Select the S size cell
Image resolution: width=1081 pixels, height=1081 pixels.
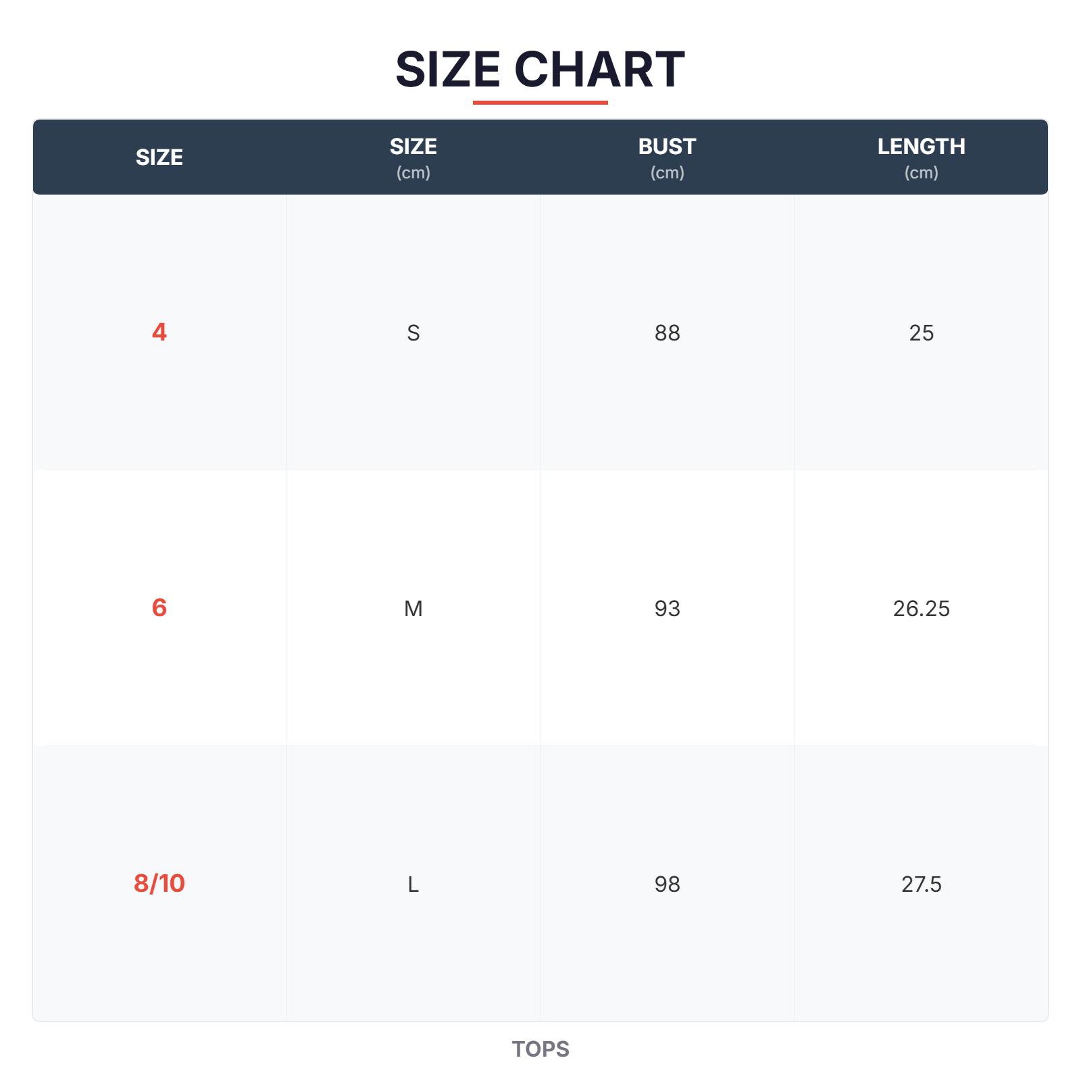tap(413, 333)
